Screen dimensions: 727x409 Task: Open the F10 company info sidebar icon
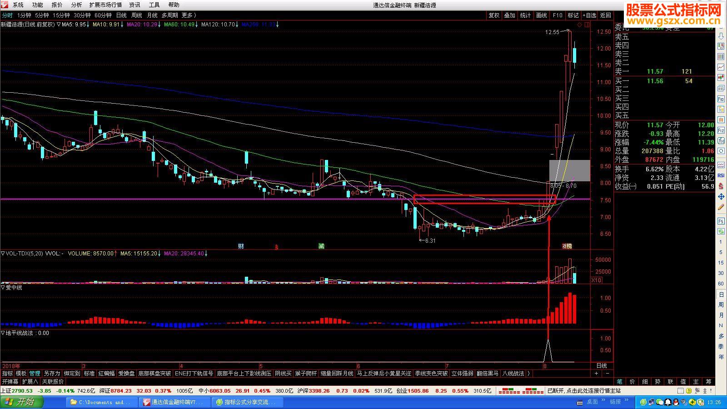721,99
